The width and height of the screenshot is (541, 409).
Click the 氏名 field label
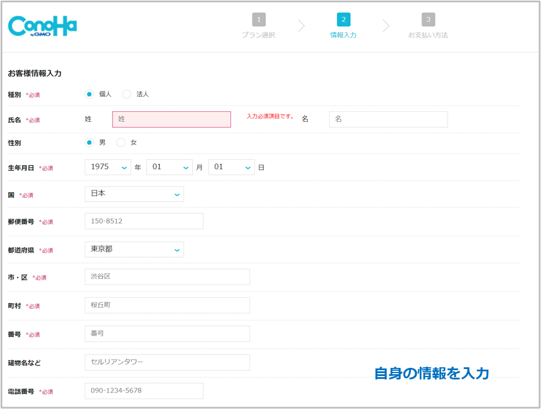pyautogui.click(x=14, y=120)
